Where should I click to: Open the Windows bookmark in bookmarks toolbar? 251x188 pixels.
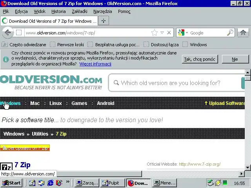(195, 45)
